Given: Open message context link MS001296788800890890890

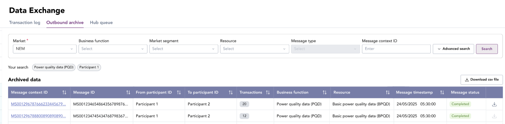Looking at the screenshot, I should (x=39, y=116).
